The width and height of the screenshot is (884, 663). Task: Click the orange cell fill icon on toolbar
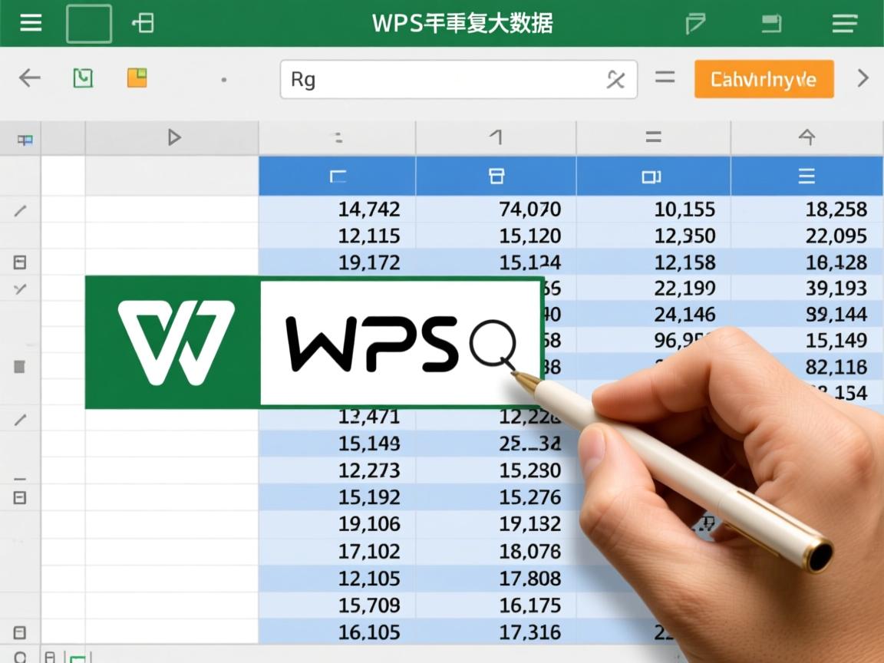tap(137, 78)
